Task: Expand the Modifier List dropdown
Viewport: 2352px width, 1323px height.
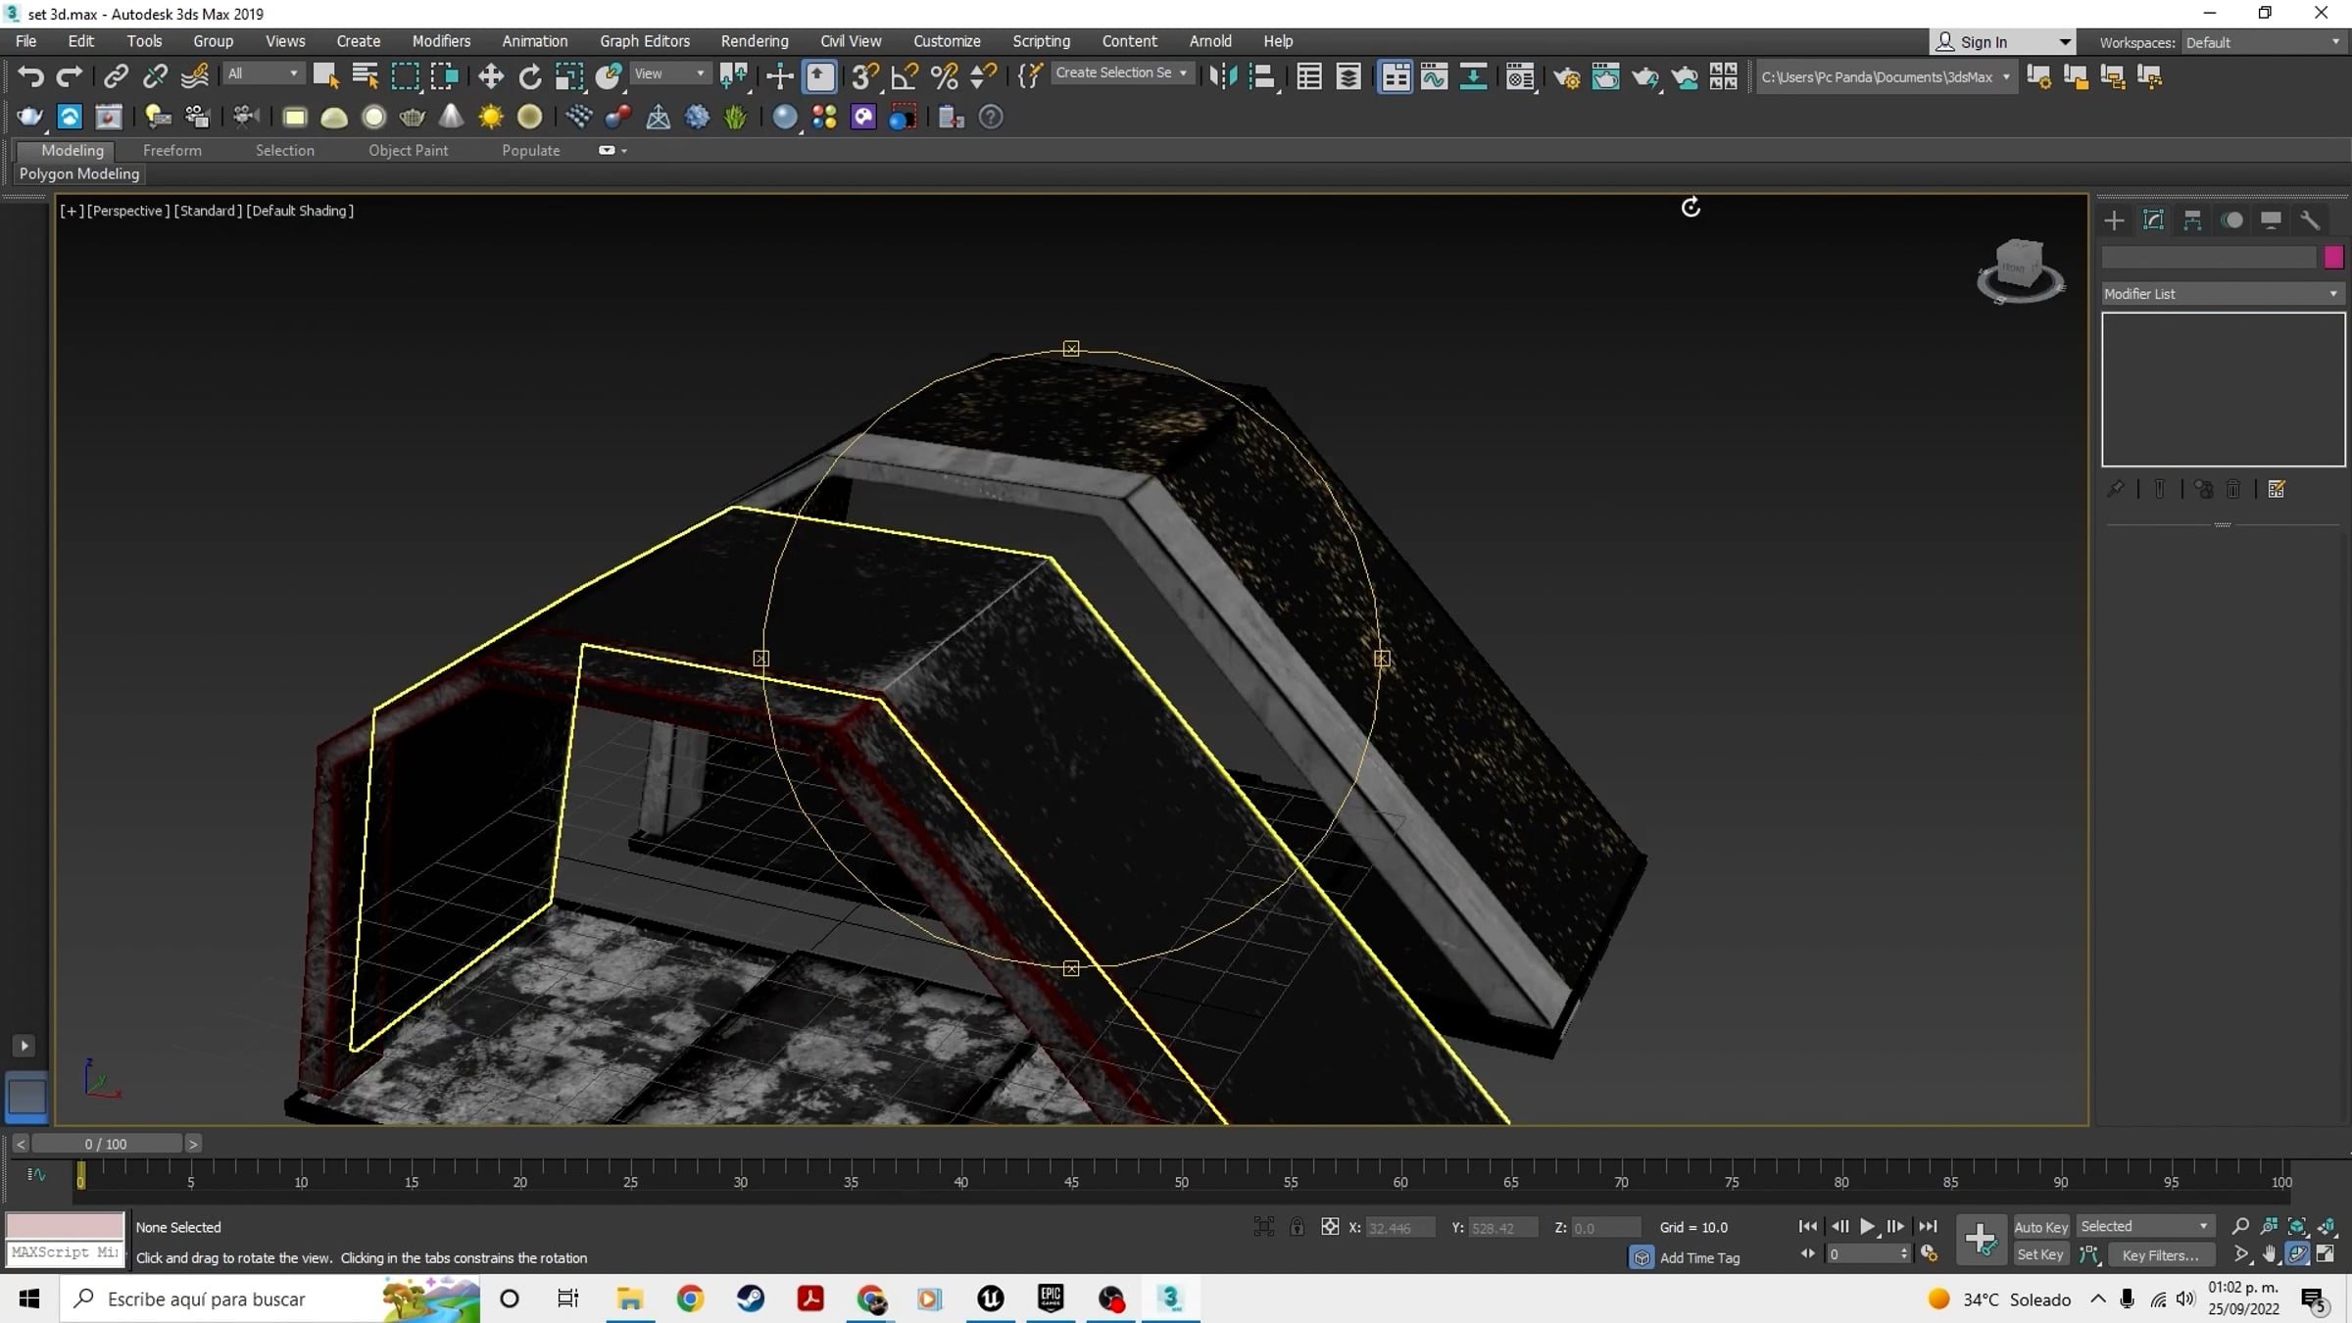Action: pos(2222,294)
